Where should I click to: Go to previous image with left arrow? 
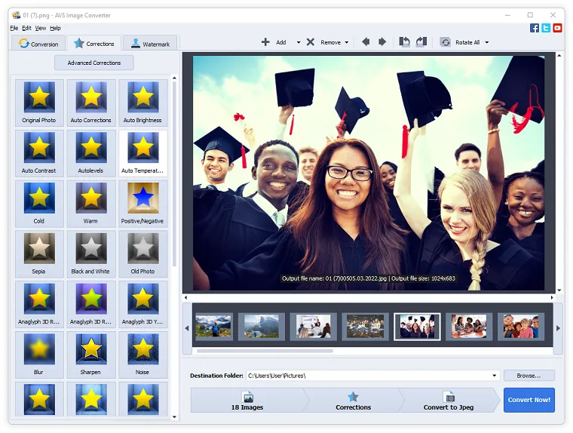[x=366, y=42]
